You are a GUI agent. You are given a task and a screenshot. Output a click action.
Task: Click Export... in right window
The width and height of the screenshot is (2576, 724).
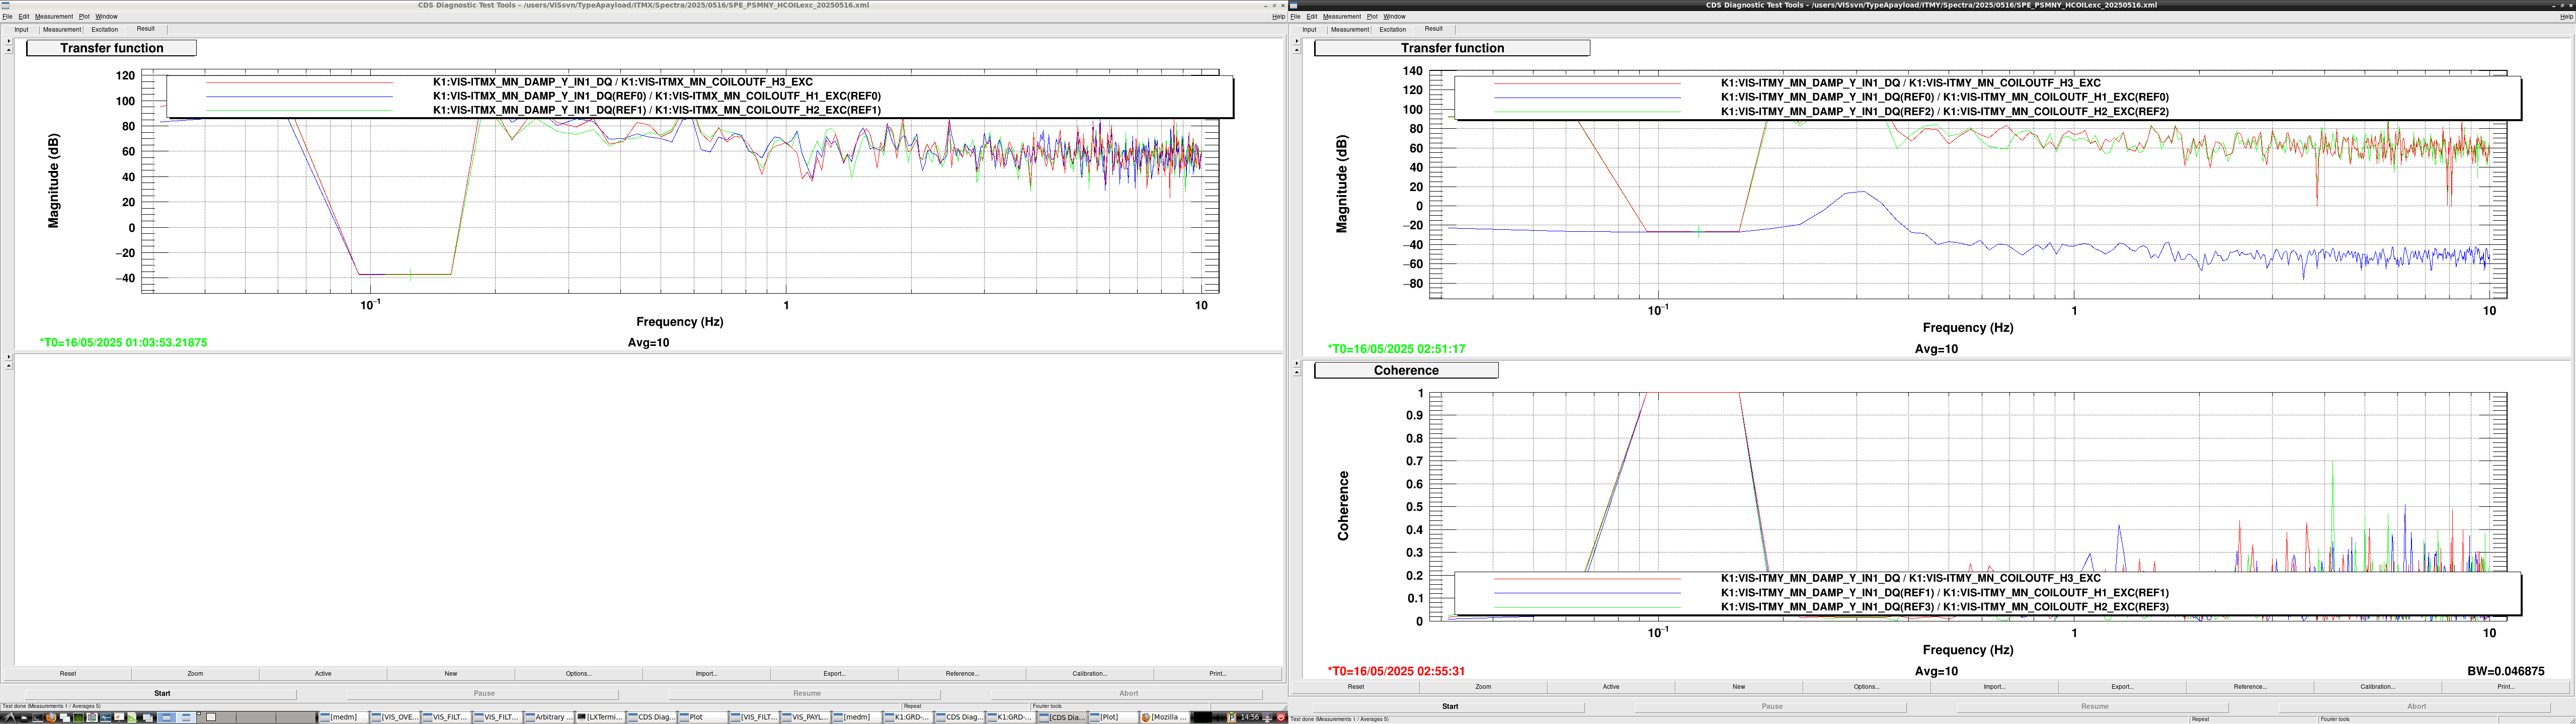point(2123,687)
